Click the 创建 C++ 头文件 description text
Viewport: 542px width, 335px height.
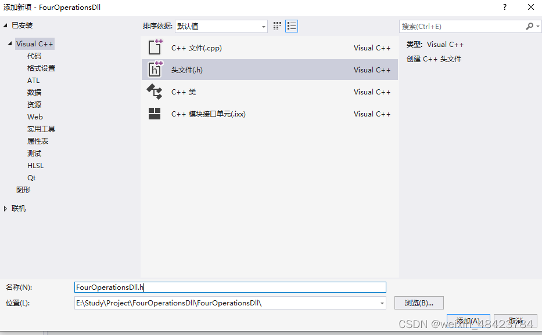(434, 59)
